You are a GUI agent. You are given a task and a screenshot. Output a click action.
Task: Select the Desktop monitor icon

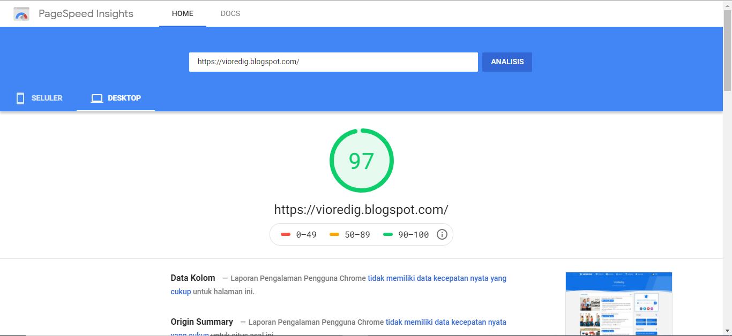tap(96, 98)
